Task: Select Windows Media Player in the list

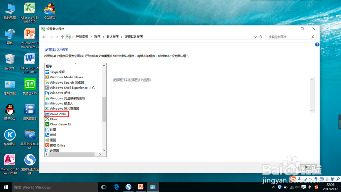Action: tap(64, 77)
